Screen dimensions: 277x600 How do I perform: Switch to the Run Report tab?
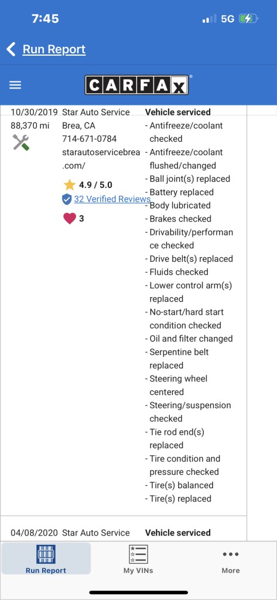[46, 559]
